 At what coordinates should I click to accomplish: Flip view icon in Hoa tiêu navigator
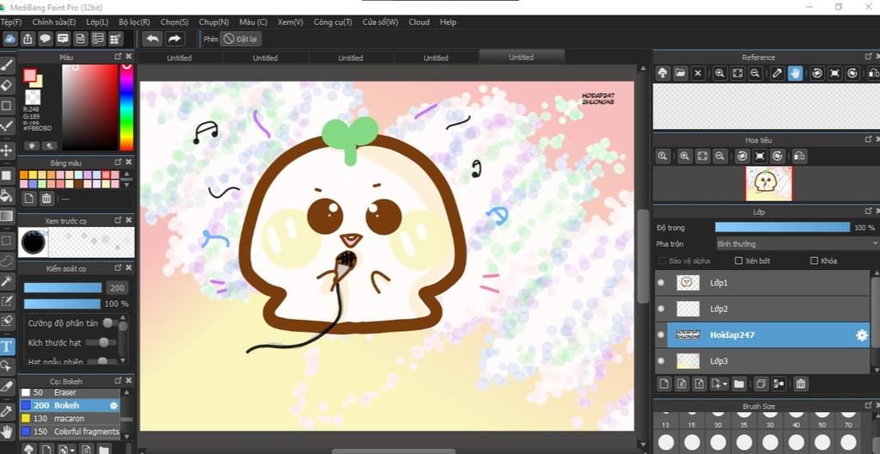(x=800, y=156)
